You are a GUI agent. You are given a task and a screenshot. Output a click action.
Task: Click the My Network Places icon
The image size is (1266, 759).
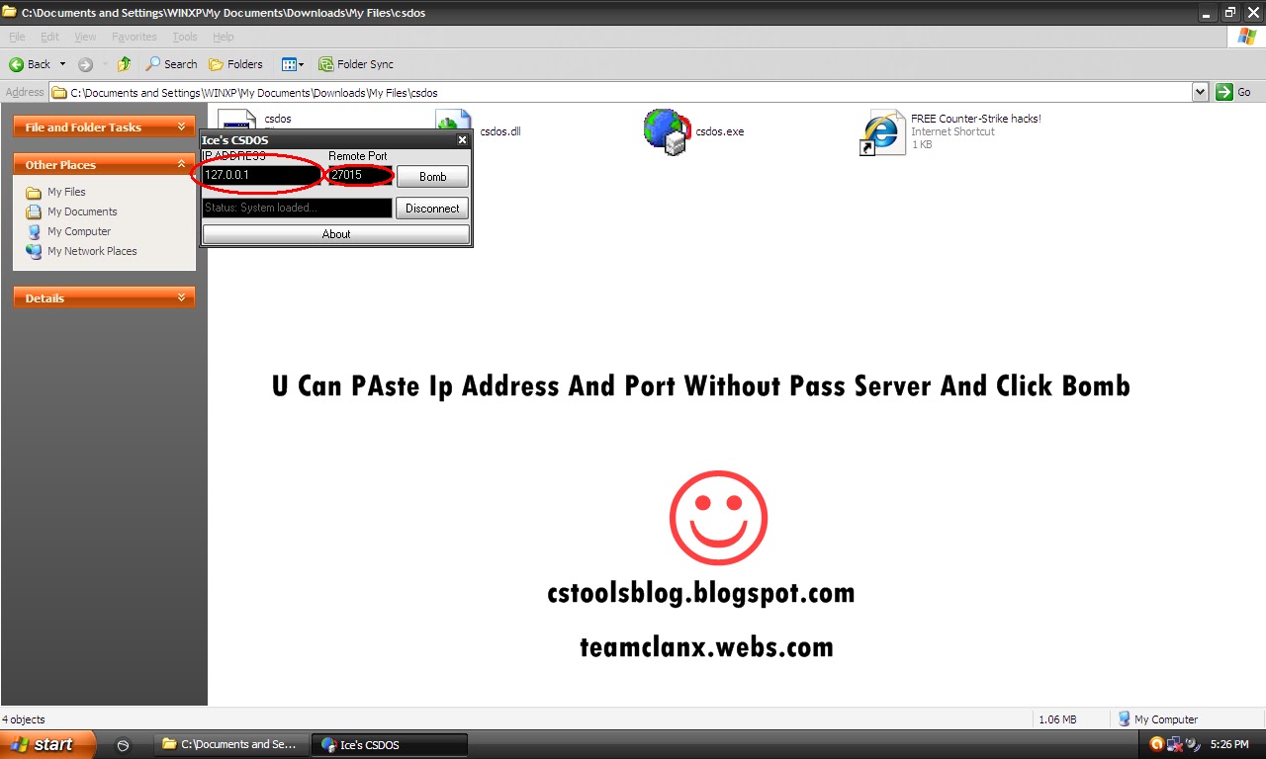[x=34, y=251]
